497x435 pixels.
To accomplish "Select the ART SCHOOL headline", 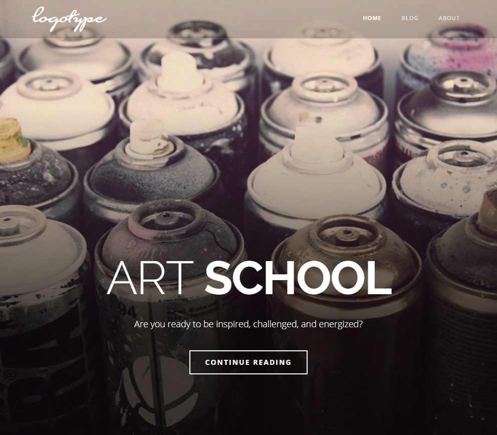I will [249, 278].
